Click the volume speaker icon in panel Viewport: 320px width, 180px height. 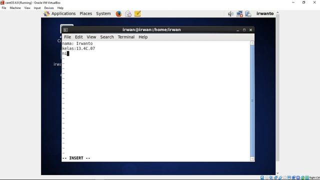(x=230, y=13)
